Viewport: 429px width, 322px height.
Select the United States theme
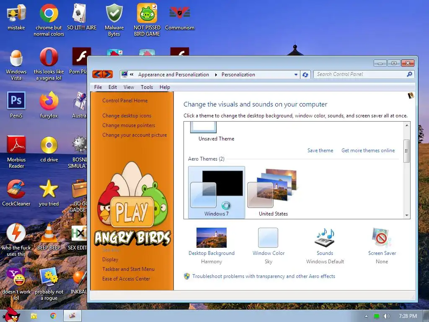(273, 192)
